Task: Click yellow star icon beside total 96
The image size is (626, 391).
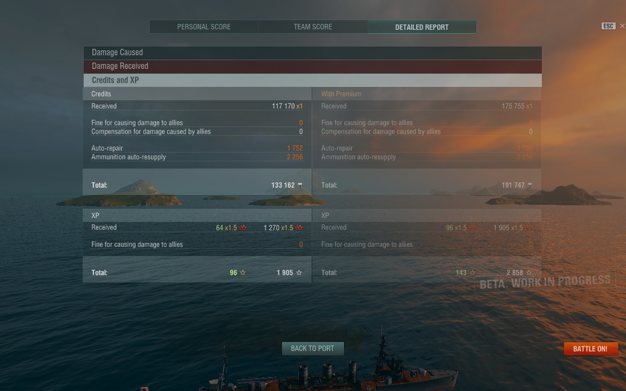Action: 243,273
